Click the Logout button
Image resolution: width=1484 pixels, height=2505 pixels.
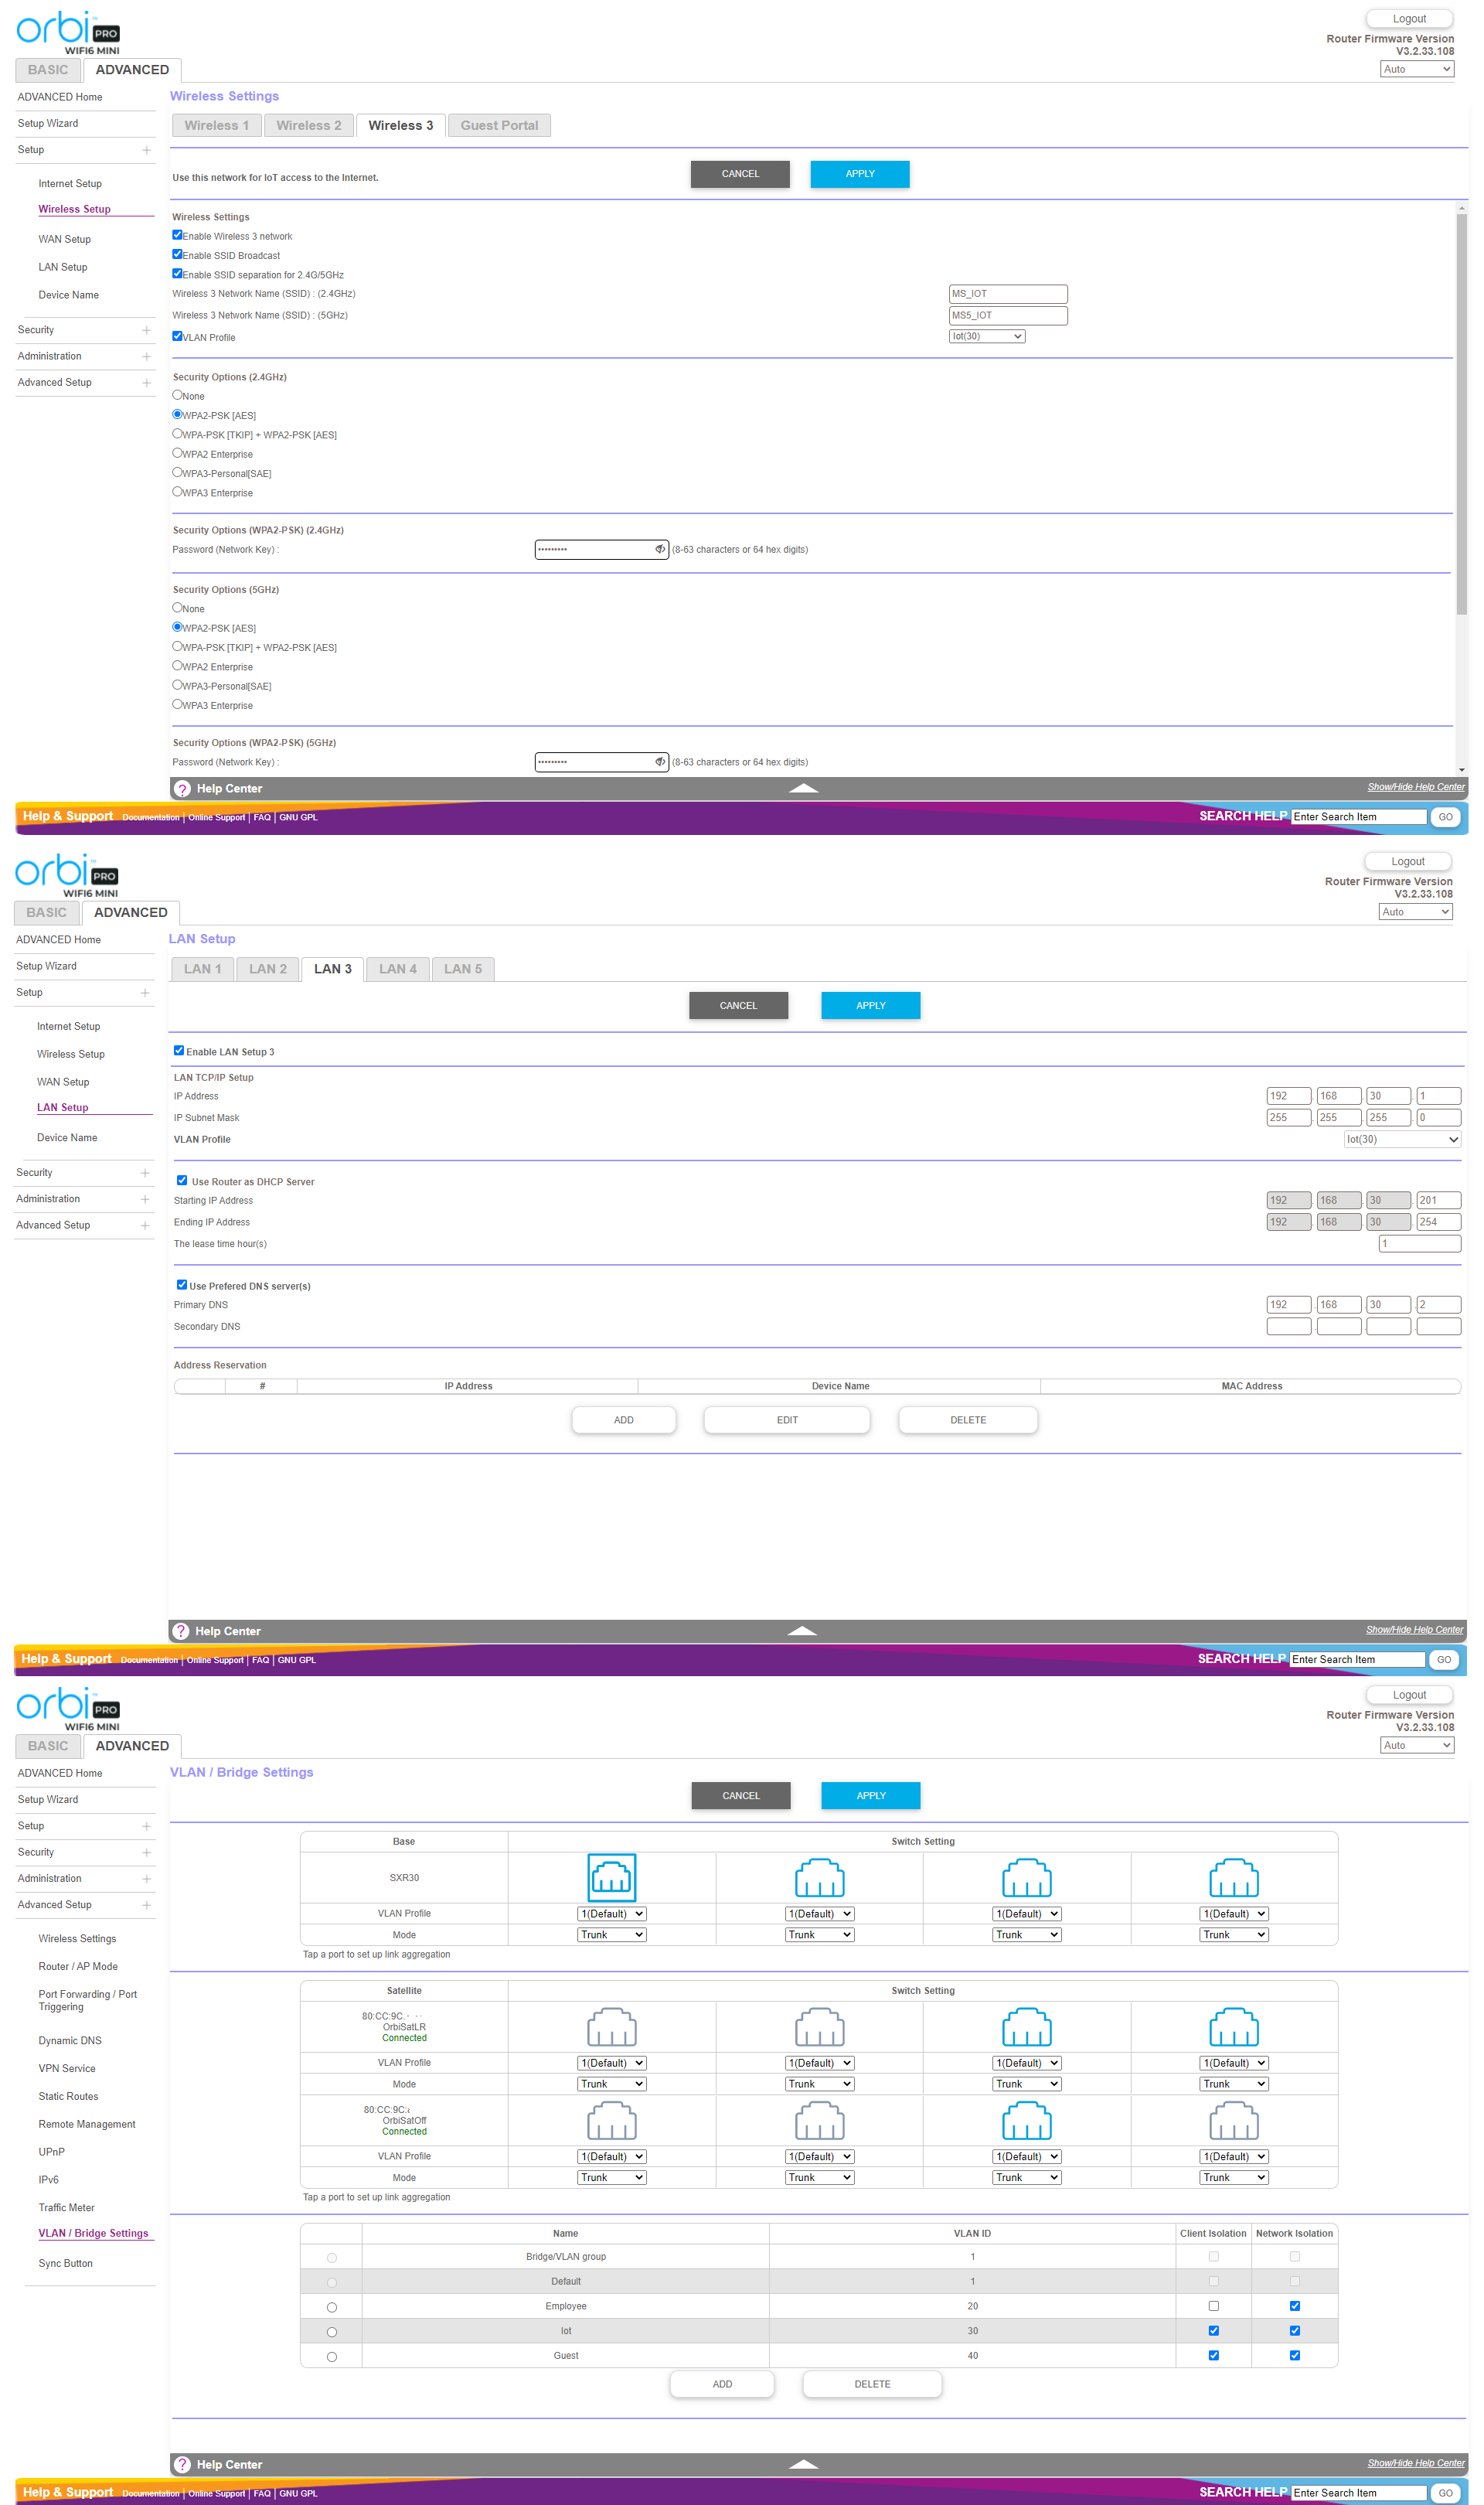1409,18
